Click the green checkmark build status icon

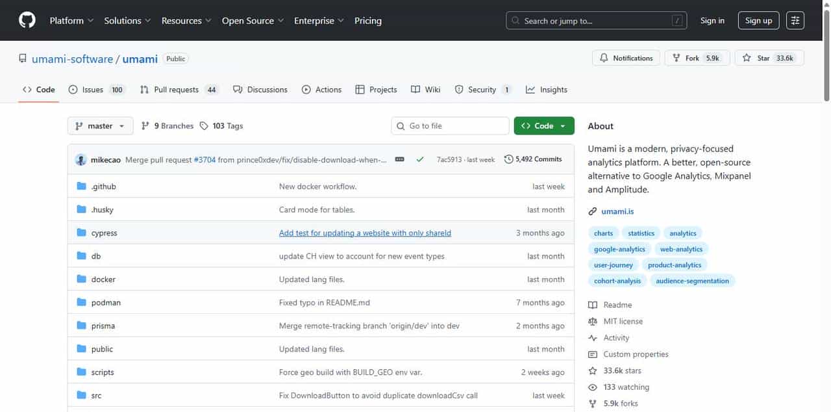(420, 159)
